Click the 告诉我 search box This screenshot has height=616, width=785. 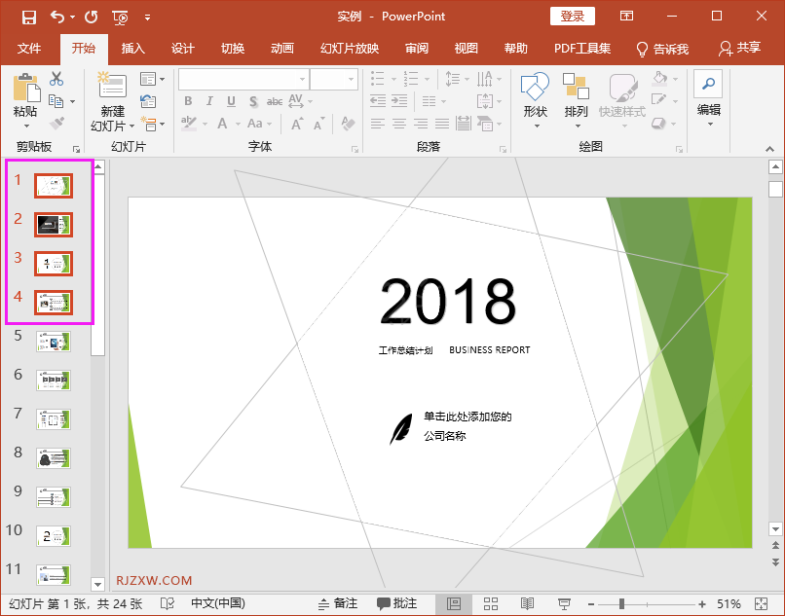pyautogui.click(x=662, y=49)
